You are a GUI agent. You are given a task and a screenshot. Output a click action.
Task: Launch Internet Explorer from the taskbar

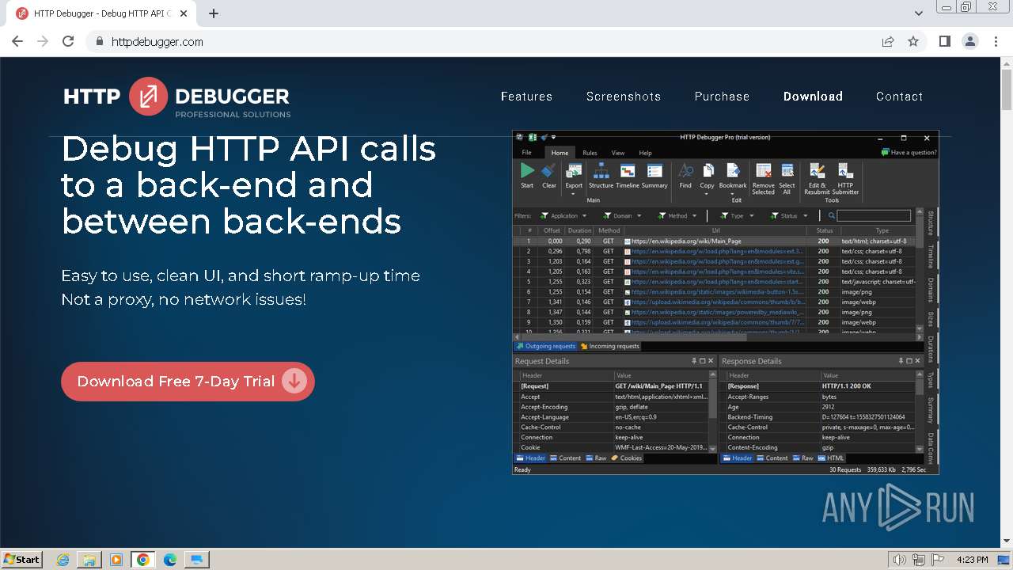63,560
